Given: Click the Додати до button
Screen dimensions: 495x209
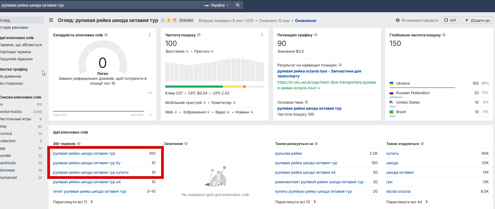Looking at the screenshot, I should (x=477, y=20).
